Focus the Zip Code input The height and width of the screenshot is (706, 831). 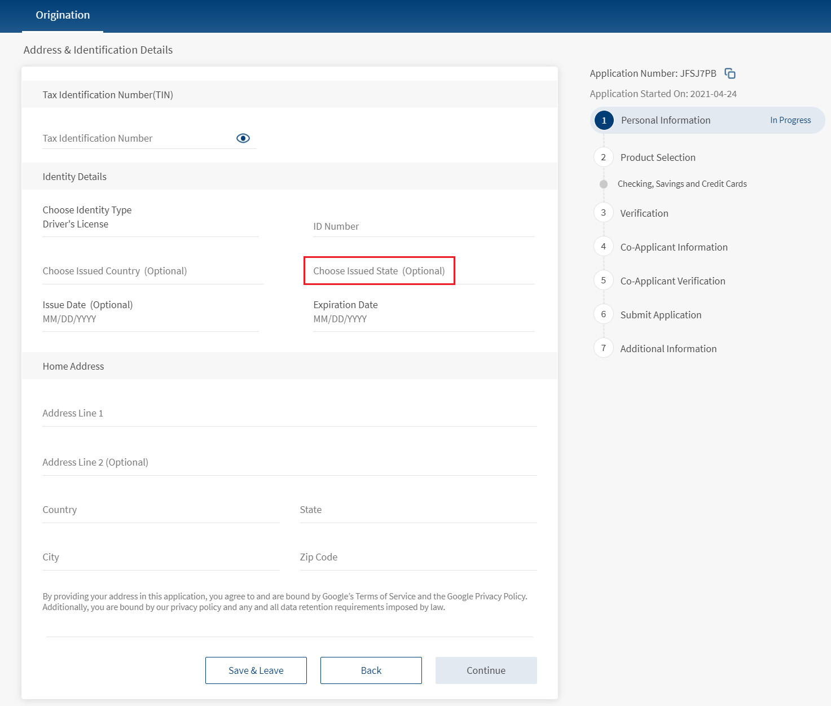(417, 558)
